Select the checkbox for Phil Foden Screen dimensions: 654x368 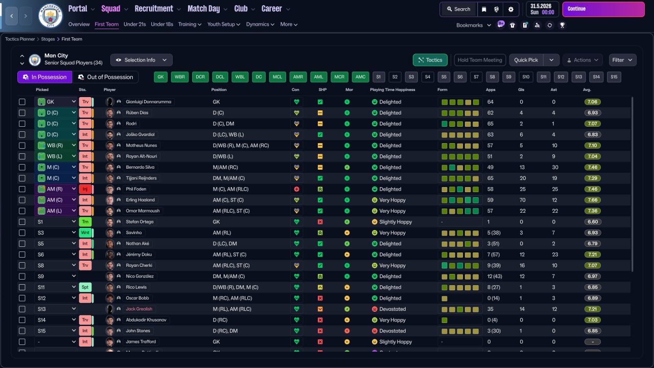(x=22, y=189)
